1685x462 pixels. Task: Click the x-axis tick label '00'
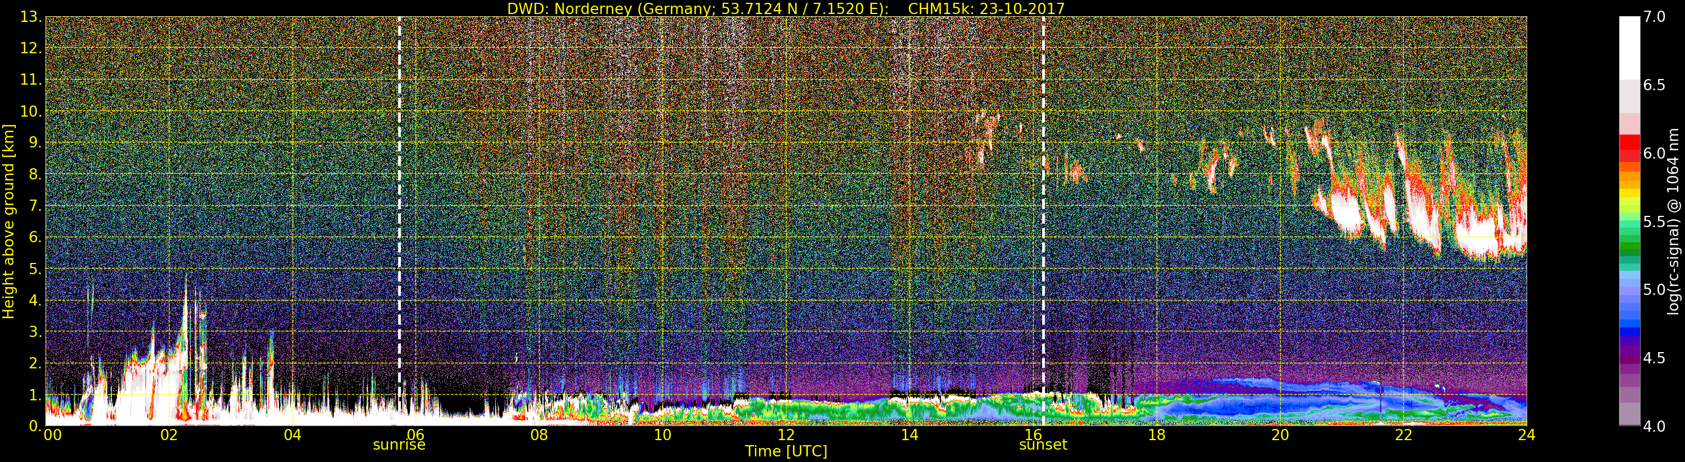pyautogui.click(x=52, y=435)
